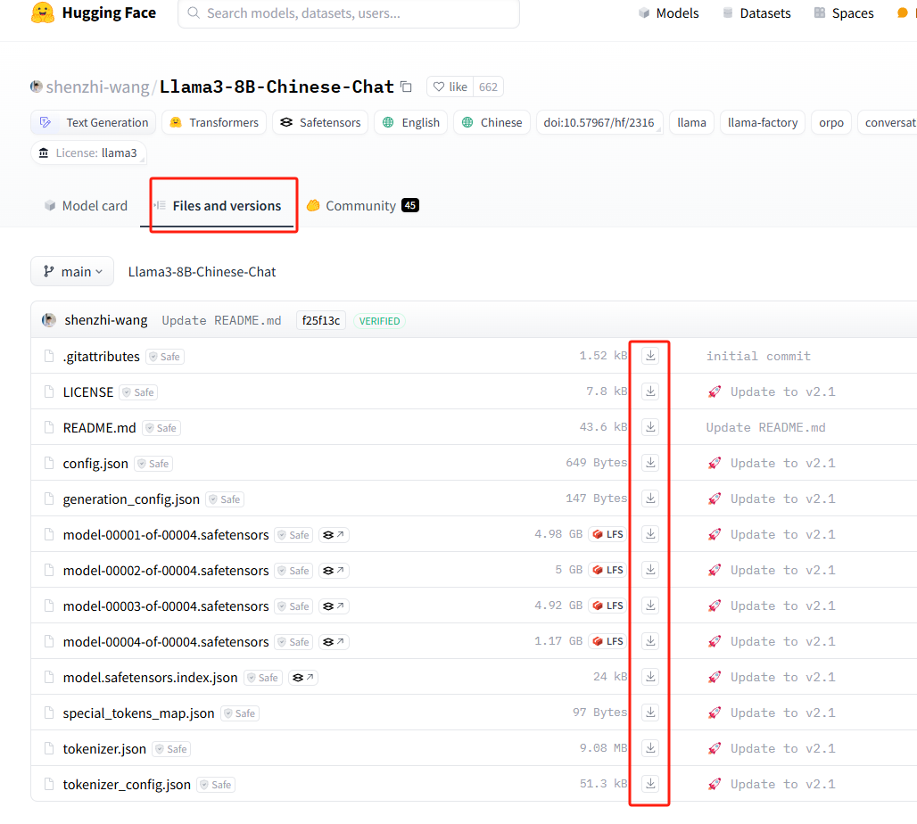This screenshot has width=917, height=824.
Task: Open commit f25f13c hash link
Action: coord(320,321)
